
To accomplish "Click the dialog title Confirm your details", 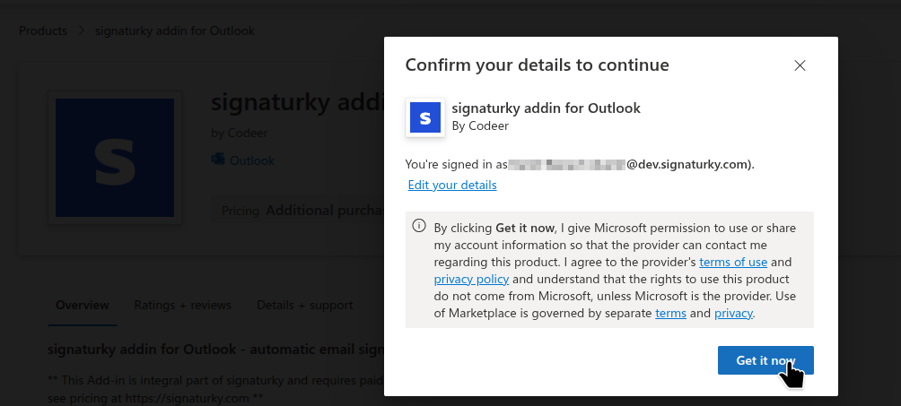I will click(x=537, y=65).
